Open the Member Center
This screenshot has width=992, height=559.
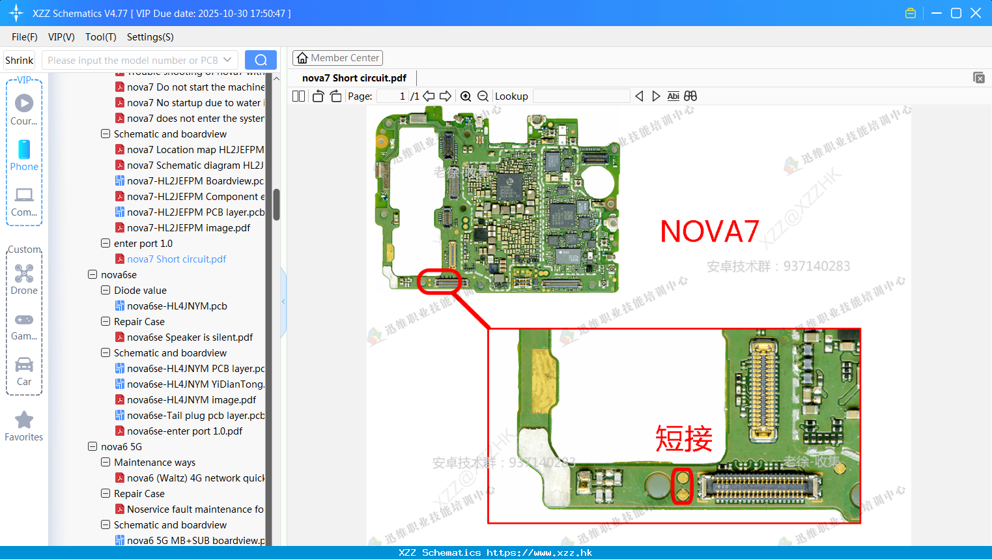[337, 58]
